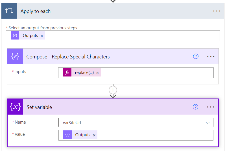Collapse the Apply to each header

(113, 11)
